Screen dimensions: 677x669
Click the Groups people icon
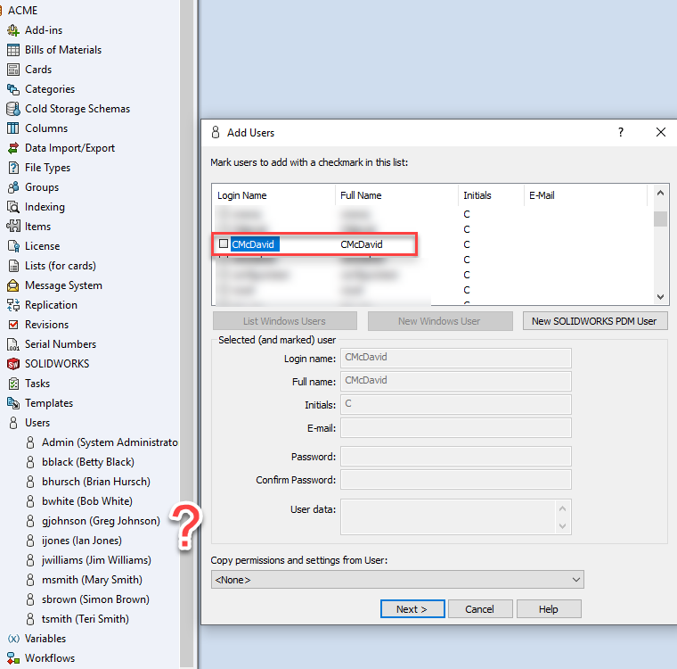[13, 187]
